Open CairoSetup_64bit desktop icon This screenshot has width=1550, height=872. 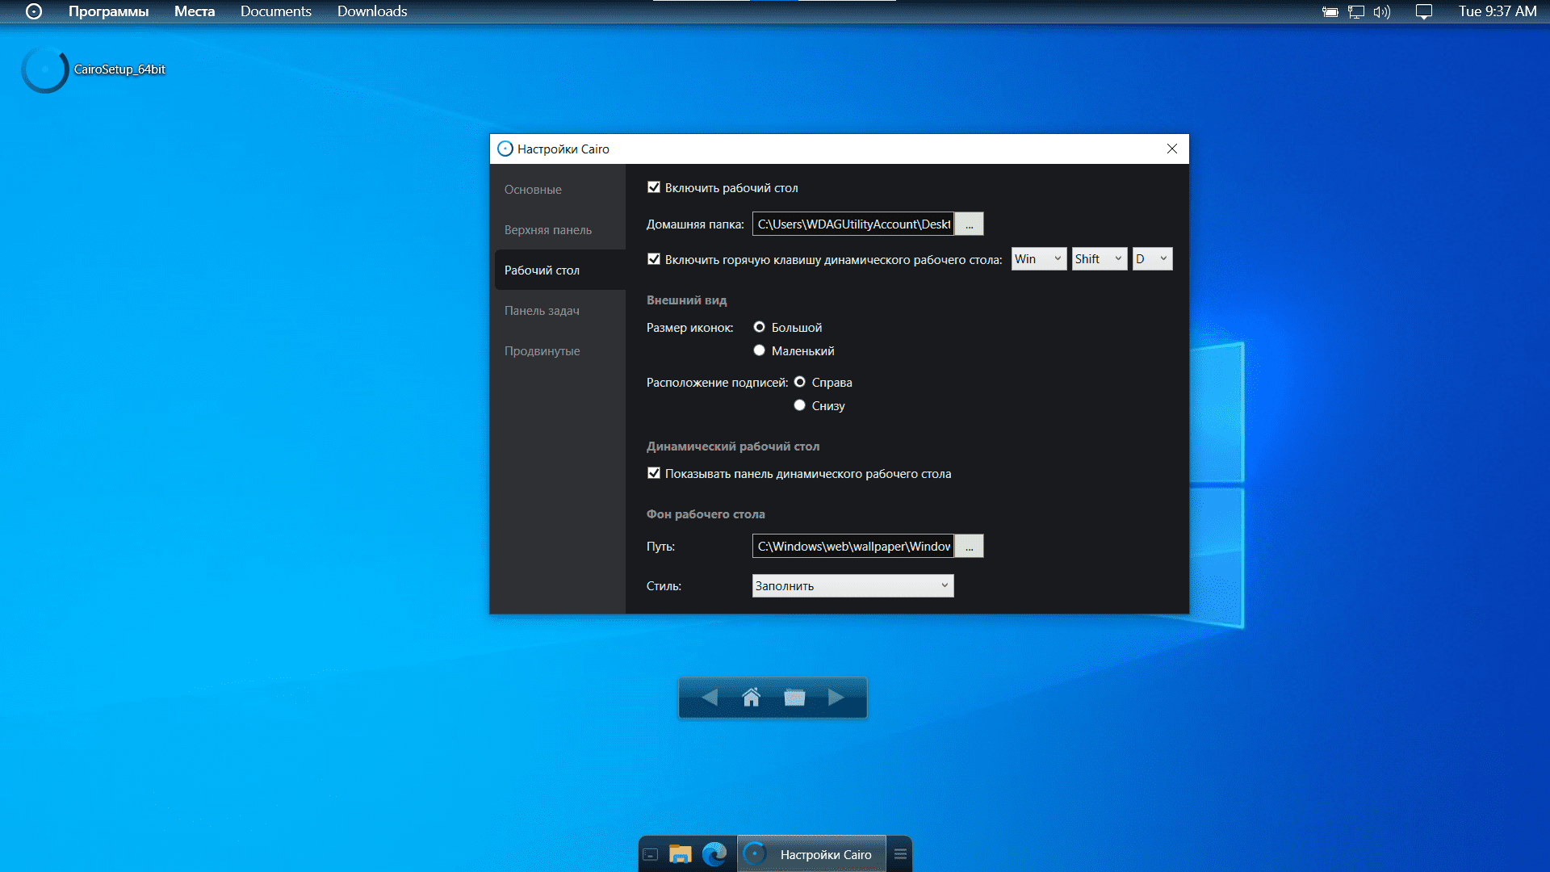pos(45,69)
